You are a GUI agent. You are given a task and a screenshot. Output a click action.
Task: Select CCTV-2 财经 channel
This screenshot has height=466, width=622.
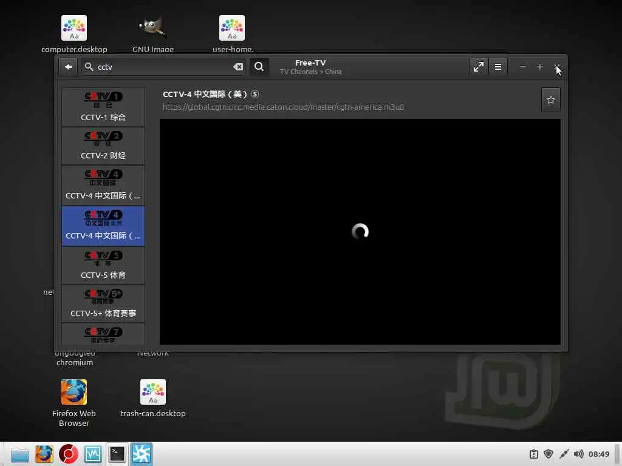coord(103,146)
